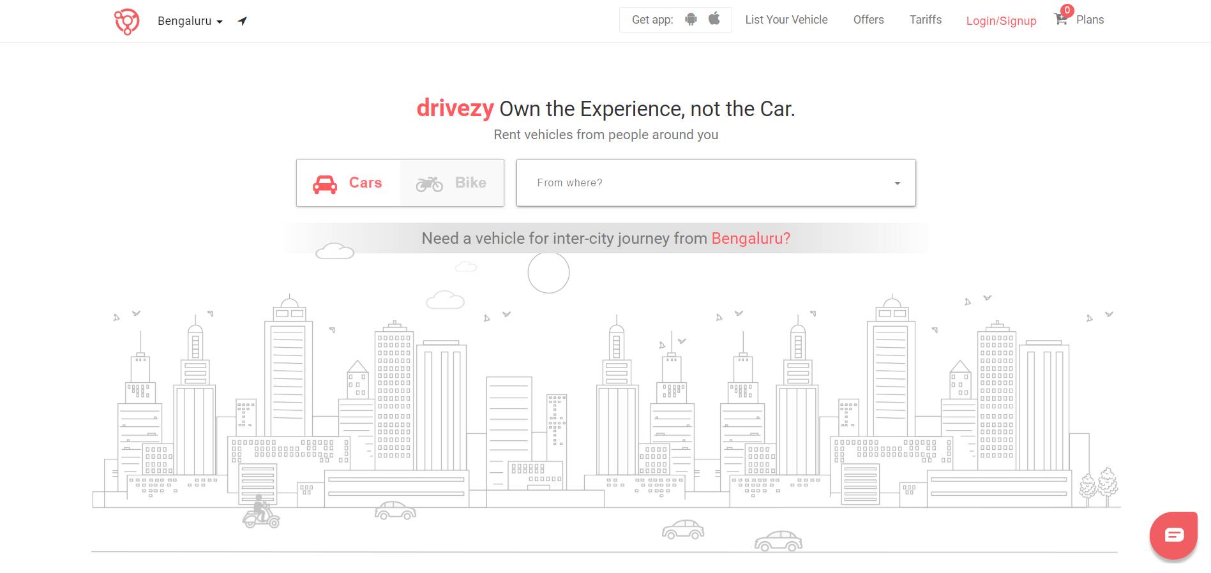This screenshot has width=1211, height=573.
Task: Open the shopping cart icon
Action: [1060, 20]
